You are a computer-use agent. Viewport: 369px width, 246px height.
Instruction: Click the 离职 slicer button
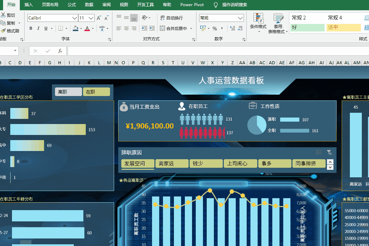(x=68, y=92)
